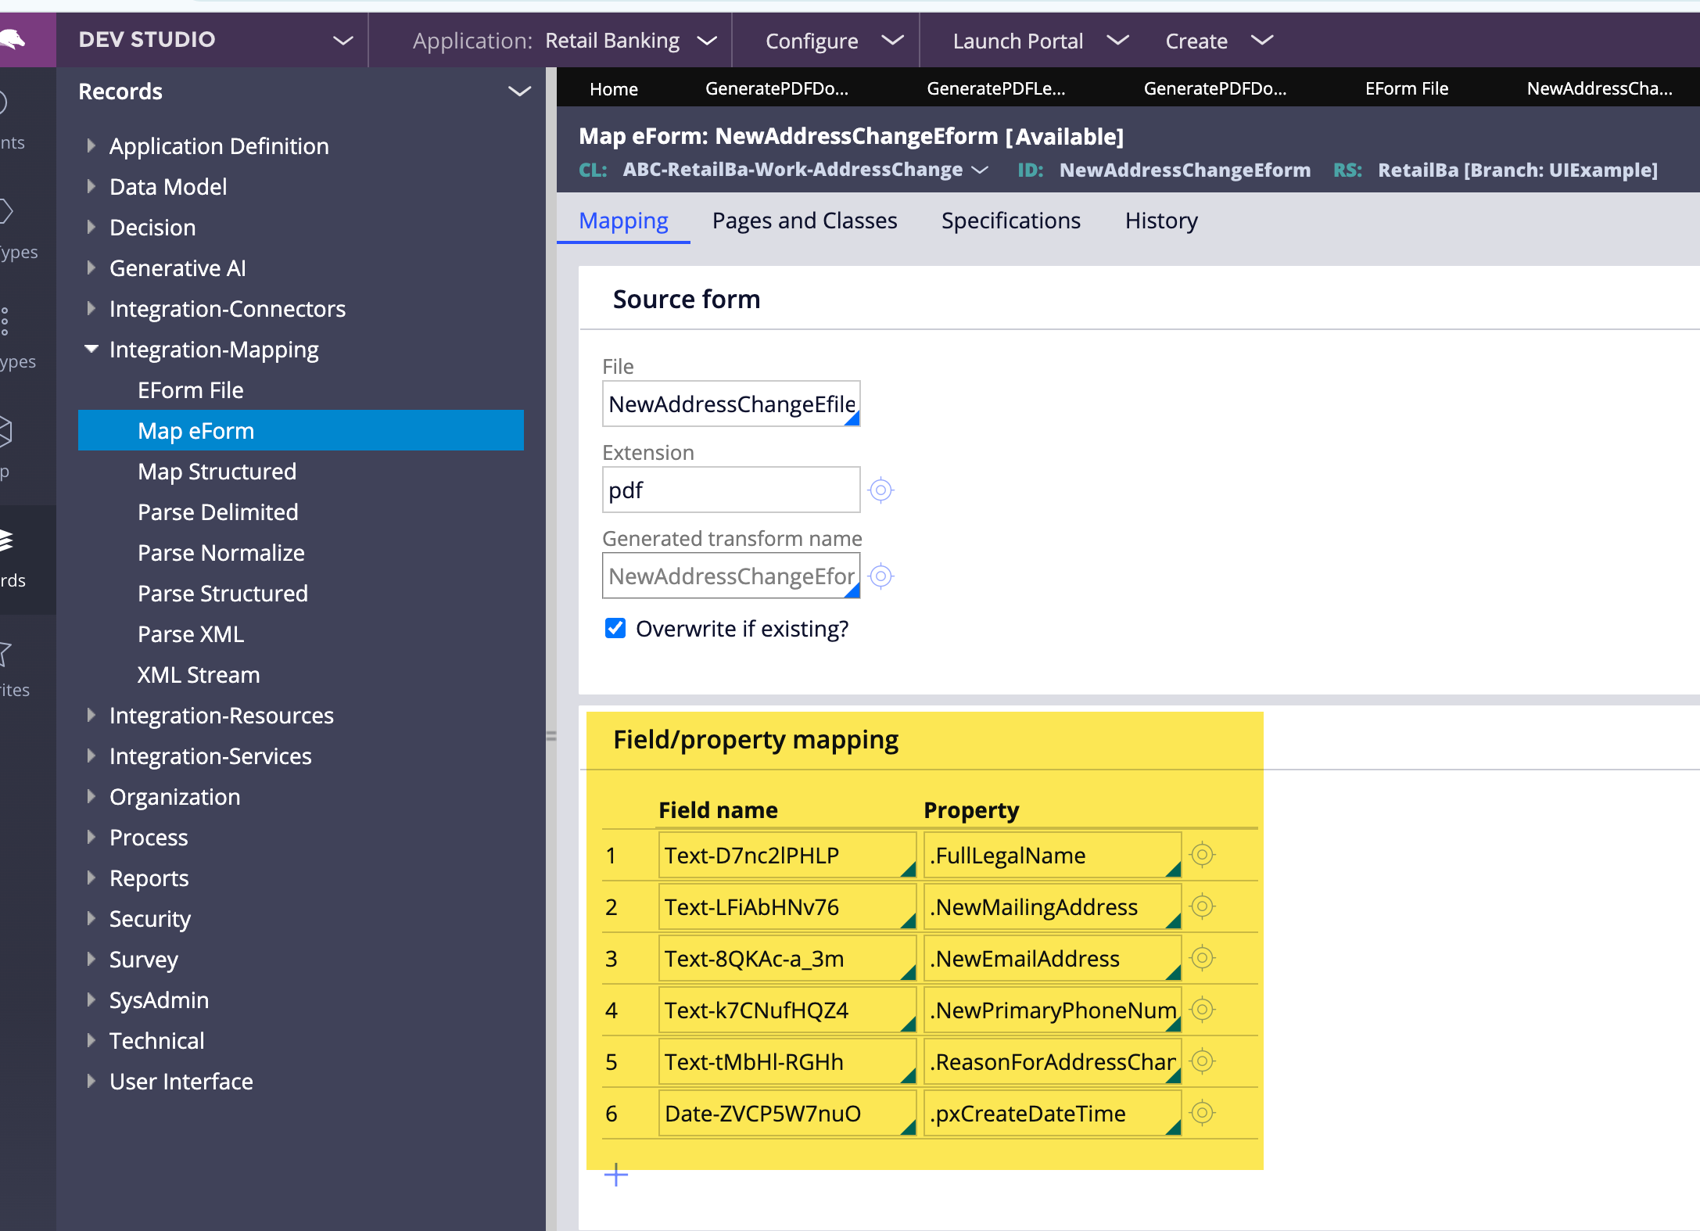The height and width of the screenshot is (1231, 1700).
Task: Click the Extension field containing pdf
Action: point(731,490)
